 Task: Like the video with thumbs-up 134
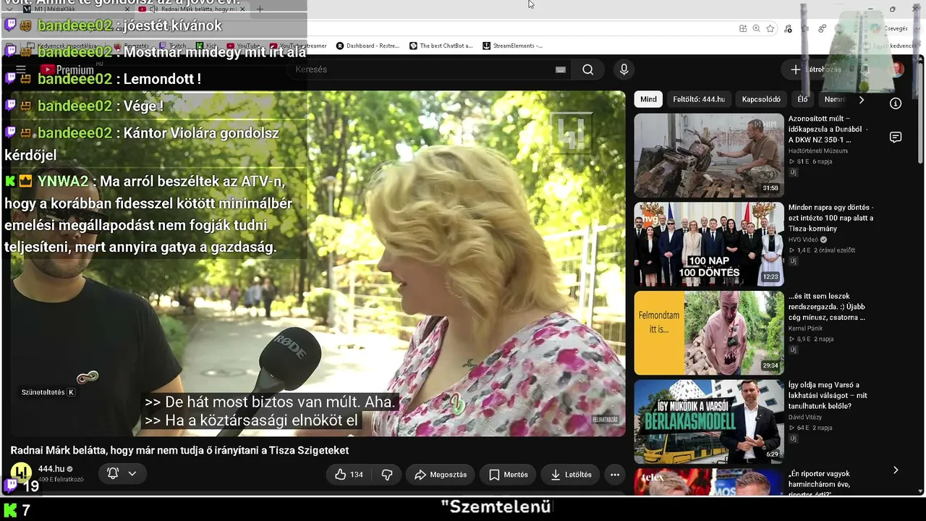coord(349,475)
